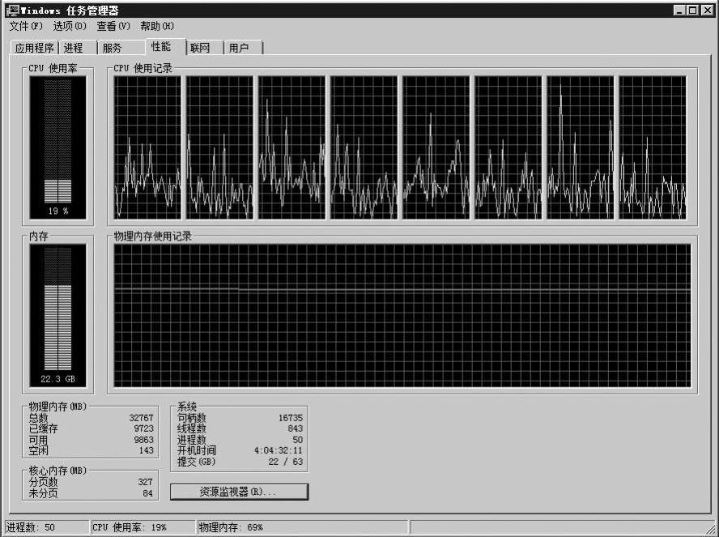Click 物理内存: 69% in status bar
Image resolution: width=719 pixels, height=537 pixels.
click(x=231, y=527)
